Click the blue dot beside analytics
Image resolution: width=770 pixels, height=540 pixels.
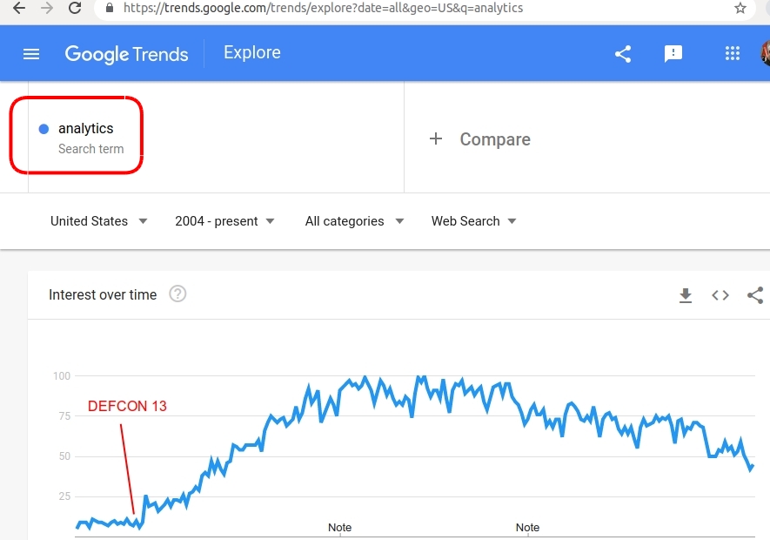point(44,129)
